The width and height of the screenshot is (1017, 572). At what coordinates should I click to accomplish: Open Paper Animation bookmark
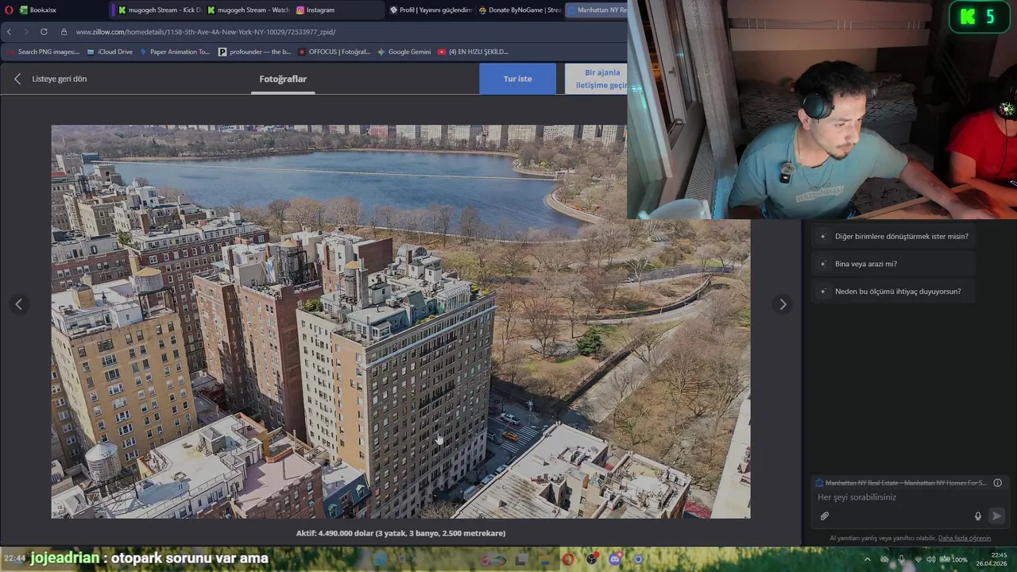175,52
